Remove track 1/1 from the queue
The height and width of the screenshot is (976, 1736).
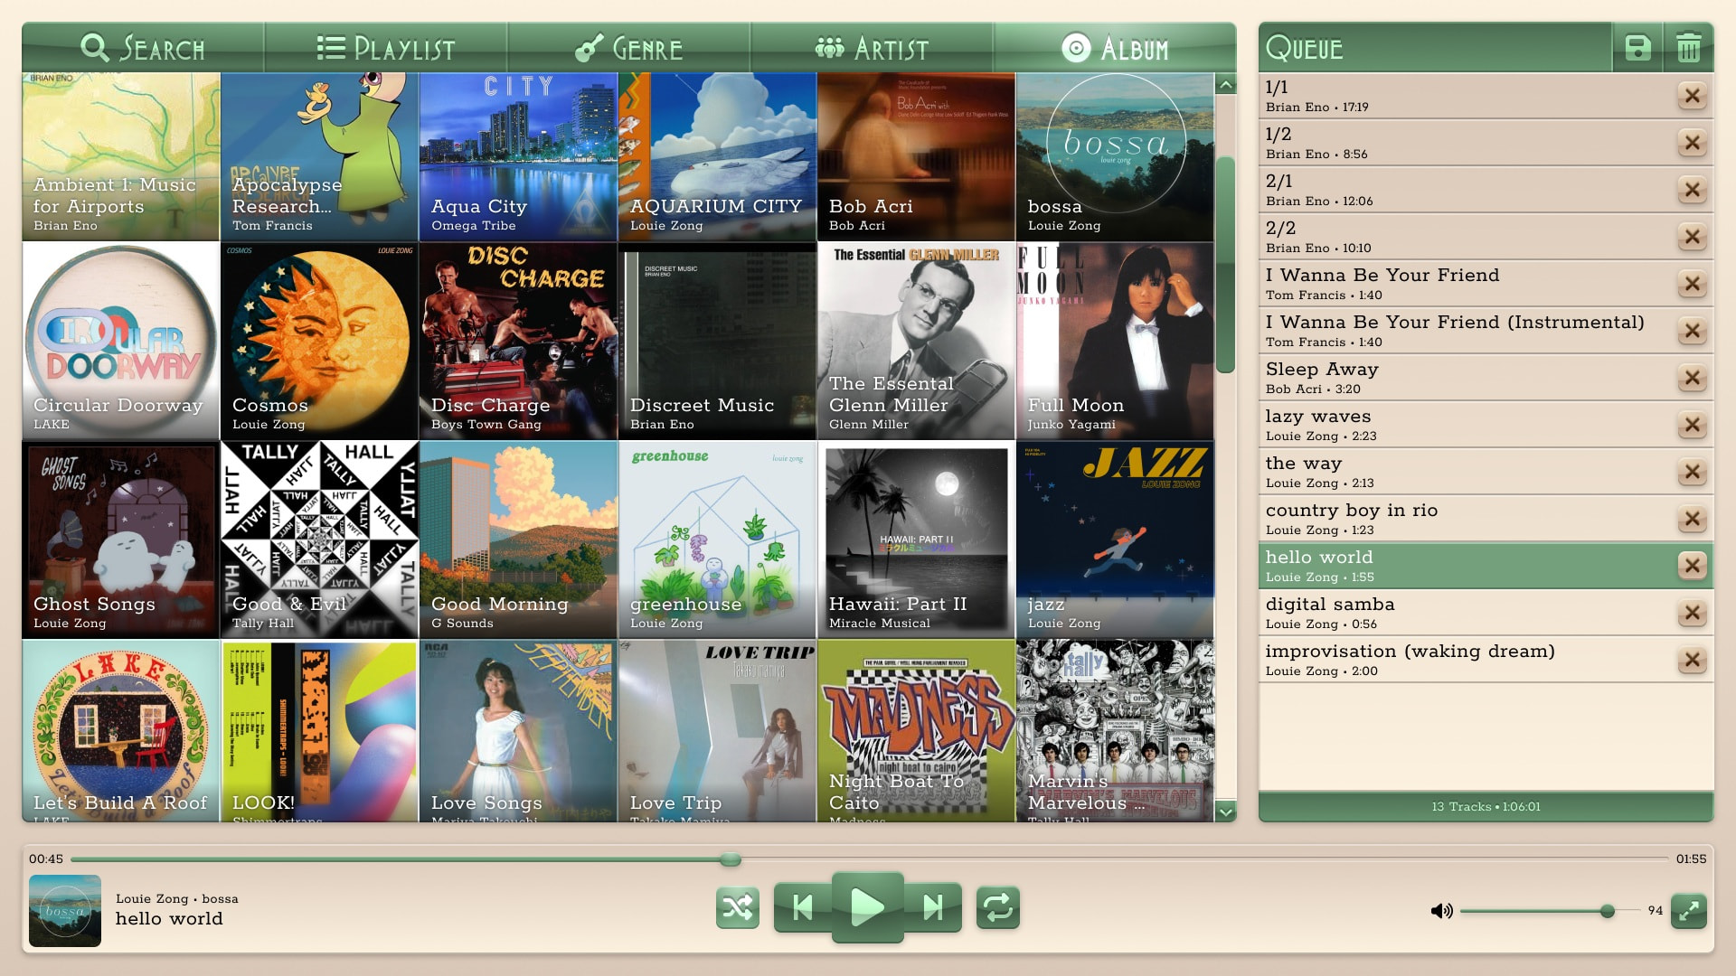pos(1693,96)
